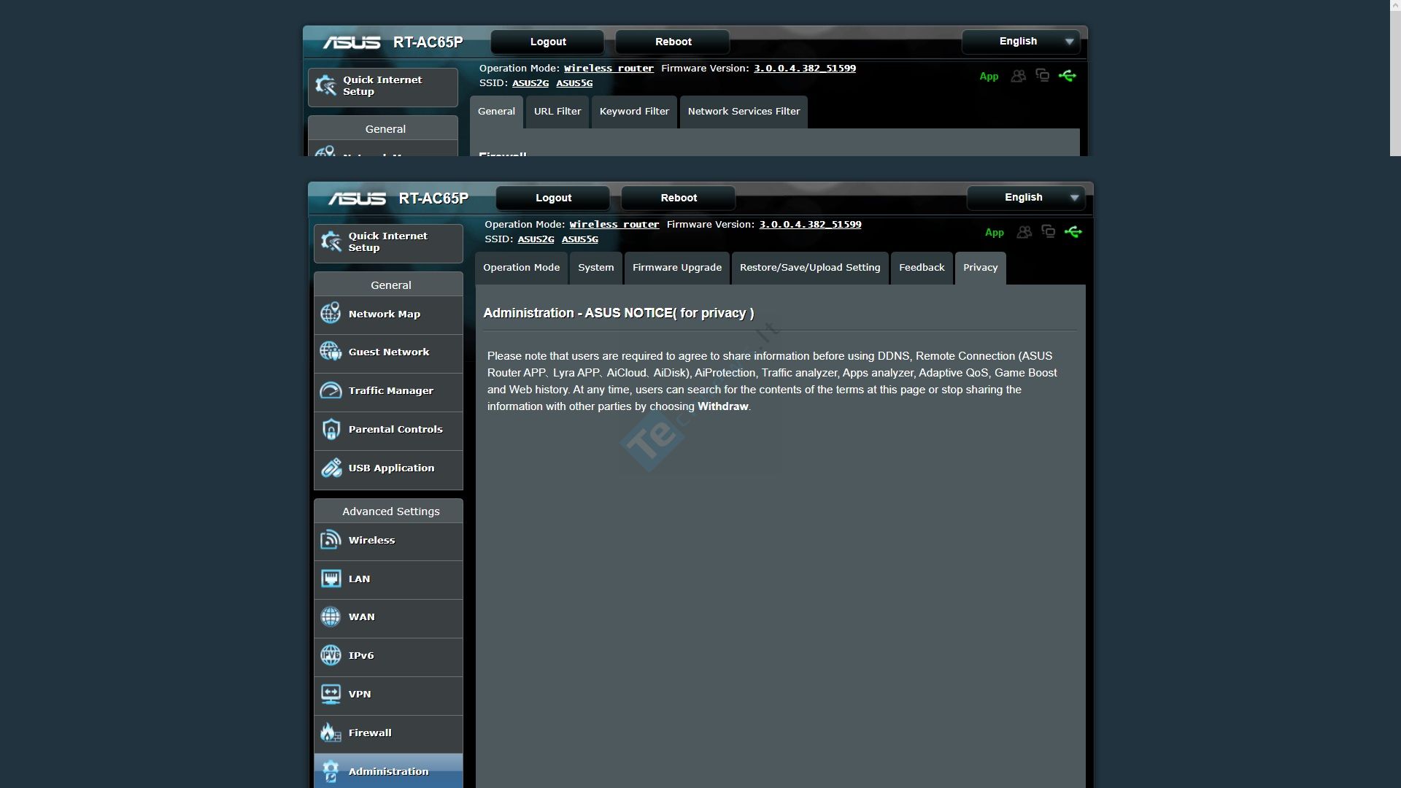This screenshot has height=788, width=1401.
Task: Open ASUS5G SSID link in upper window
Action: (574, 83)
